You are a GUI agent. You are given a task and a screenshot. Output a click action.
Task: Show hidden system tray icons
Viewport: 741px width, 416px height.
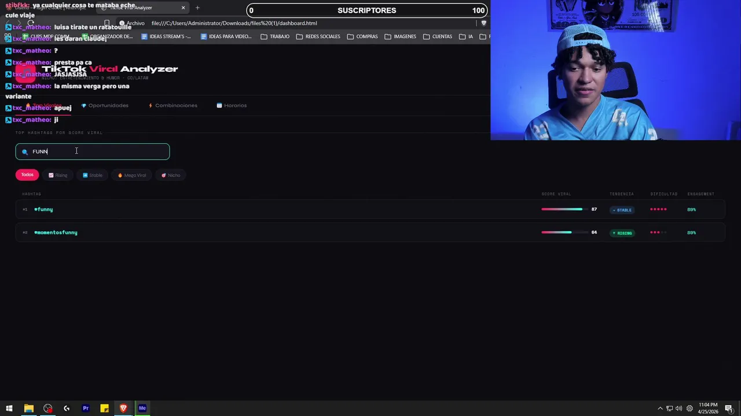[660, 408]
